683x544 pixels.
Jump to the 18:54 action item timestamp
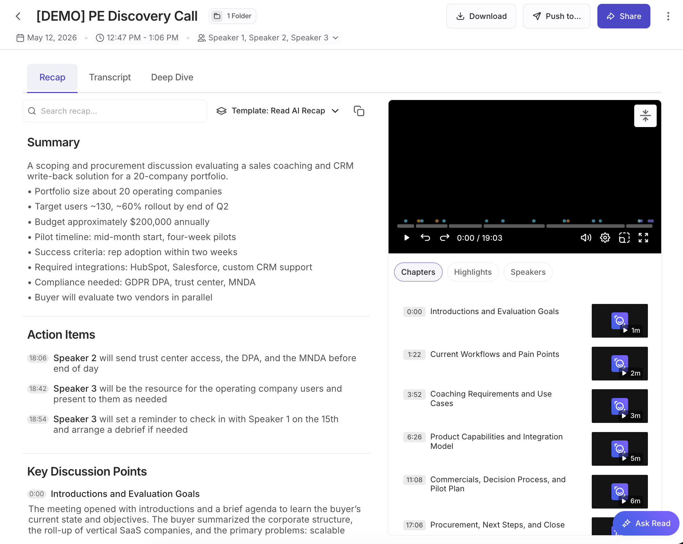38,419
